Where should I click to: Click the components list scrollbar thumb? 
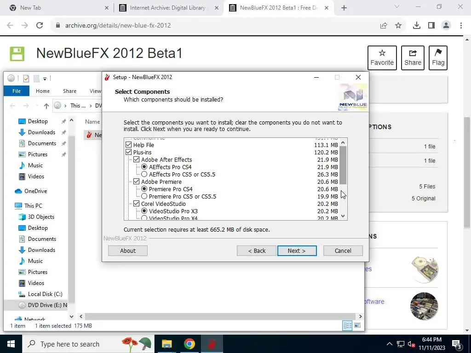343,165
